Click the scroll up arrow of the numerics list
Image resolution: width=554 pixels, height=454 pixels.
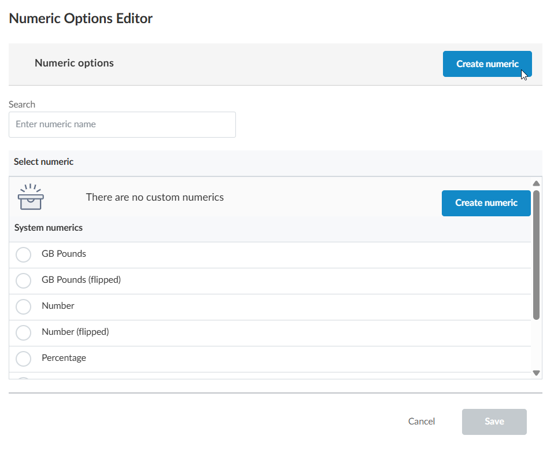pos(536,183)
